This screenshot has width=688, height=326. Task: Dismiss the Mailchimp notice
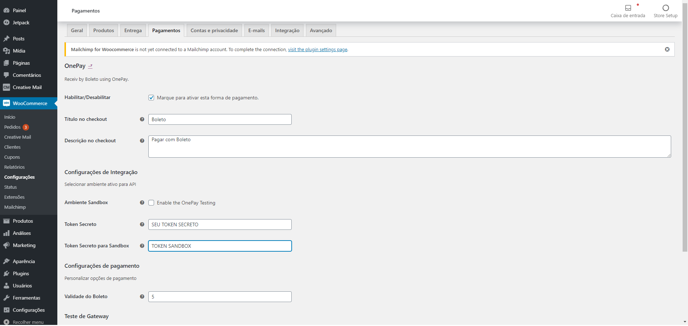667,49
